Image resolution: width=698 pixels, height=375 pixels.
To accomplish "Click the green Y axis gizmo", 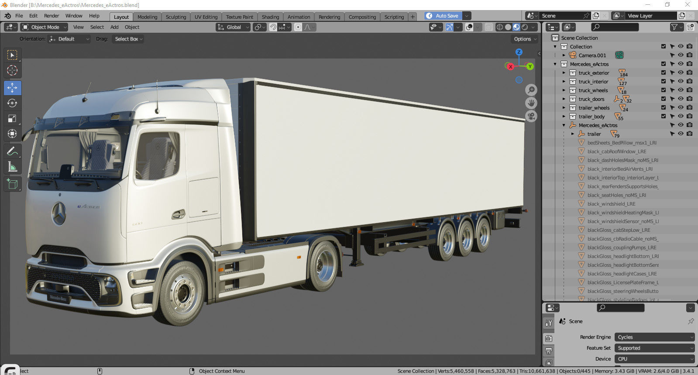I will point(530,66).
